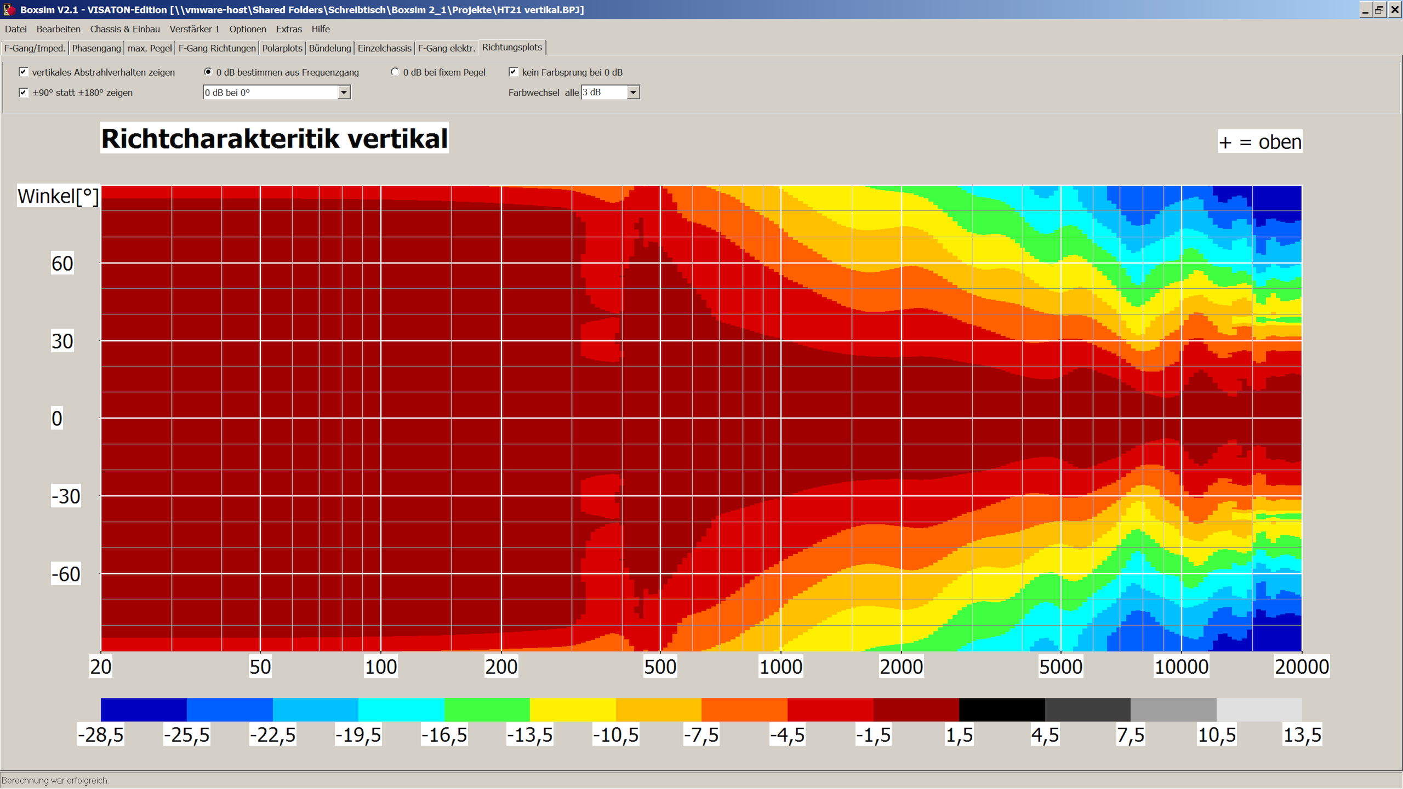Switch to the F-Gang Richtungen tab
This screenshot has height=789, width=1403.
pyautogui.click(x=217, y=48)
